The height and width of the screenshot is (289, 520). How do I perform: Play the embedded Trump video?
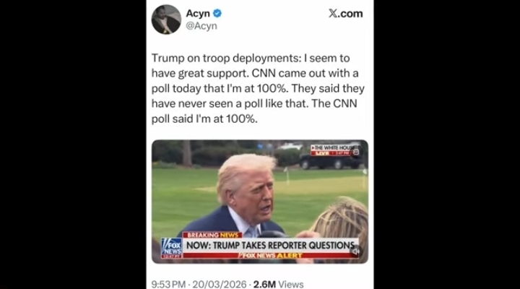(x=260, y=202)
